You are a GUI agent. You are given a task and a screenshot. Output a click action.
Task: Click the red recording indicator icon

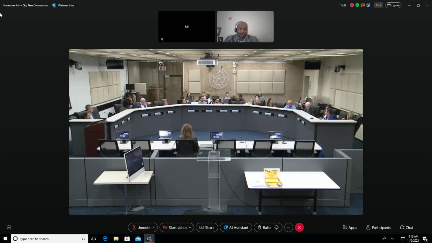click(x=352, y=5)
